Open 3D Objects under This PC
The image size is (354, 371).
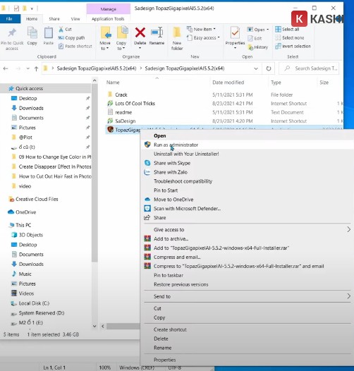click(31, 235)
